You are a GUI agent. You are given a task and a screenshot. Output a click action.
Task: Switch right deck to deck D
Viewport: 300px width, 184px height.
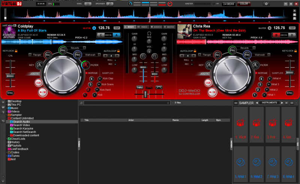[292, 35]
